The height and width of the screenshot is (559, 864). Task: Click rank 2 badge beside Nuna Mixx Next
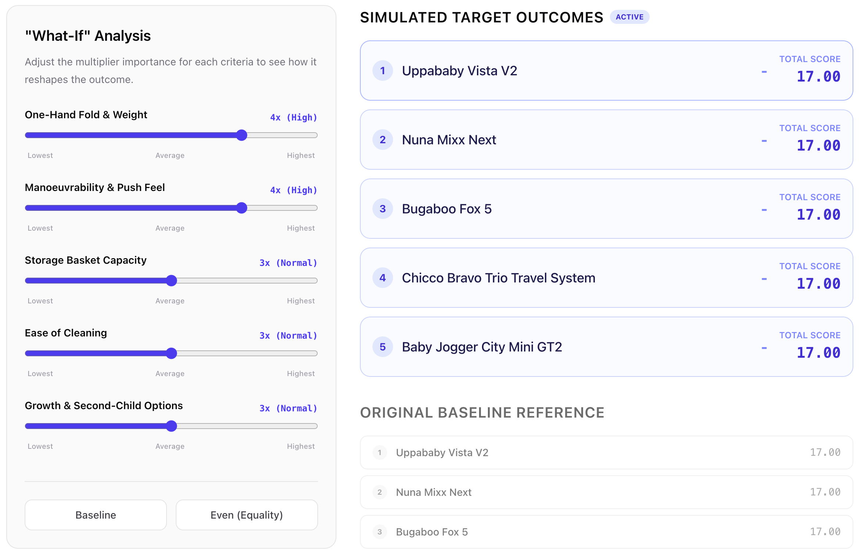[x=383, y=140]
